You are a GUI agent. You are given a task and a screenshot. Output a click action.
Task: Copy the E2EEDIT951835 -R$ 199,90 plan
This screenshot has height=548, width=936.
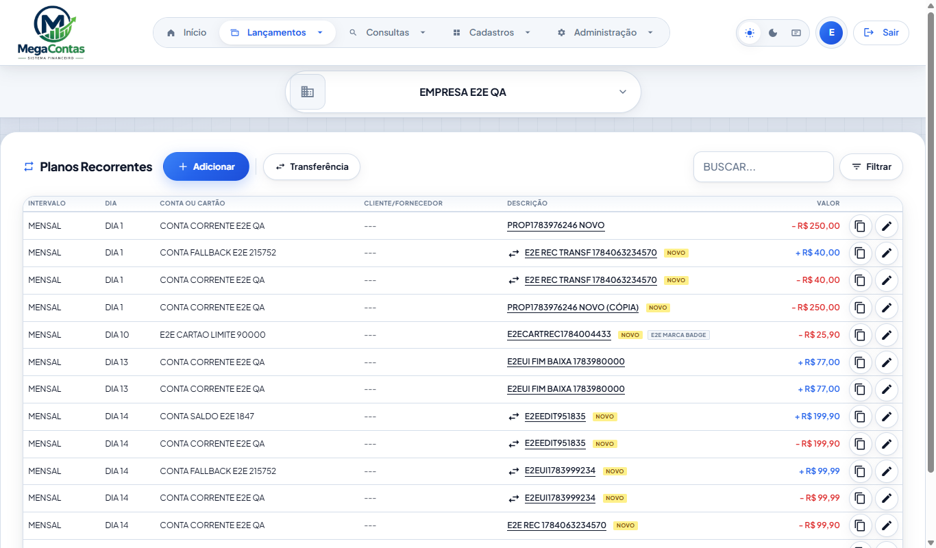tap(860, 444)
